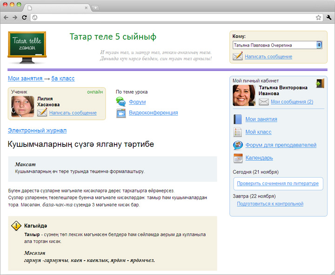335x275 pixels.
Task: Open Подготовиться к контрольной task
Action: (270, 204)
